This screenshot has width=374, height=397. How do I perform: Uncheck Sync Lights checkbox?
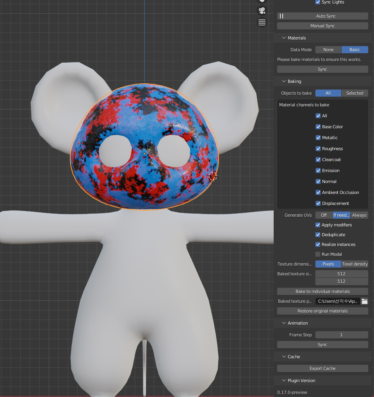click(x=318, y=2)
